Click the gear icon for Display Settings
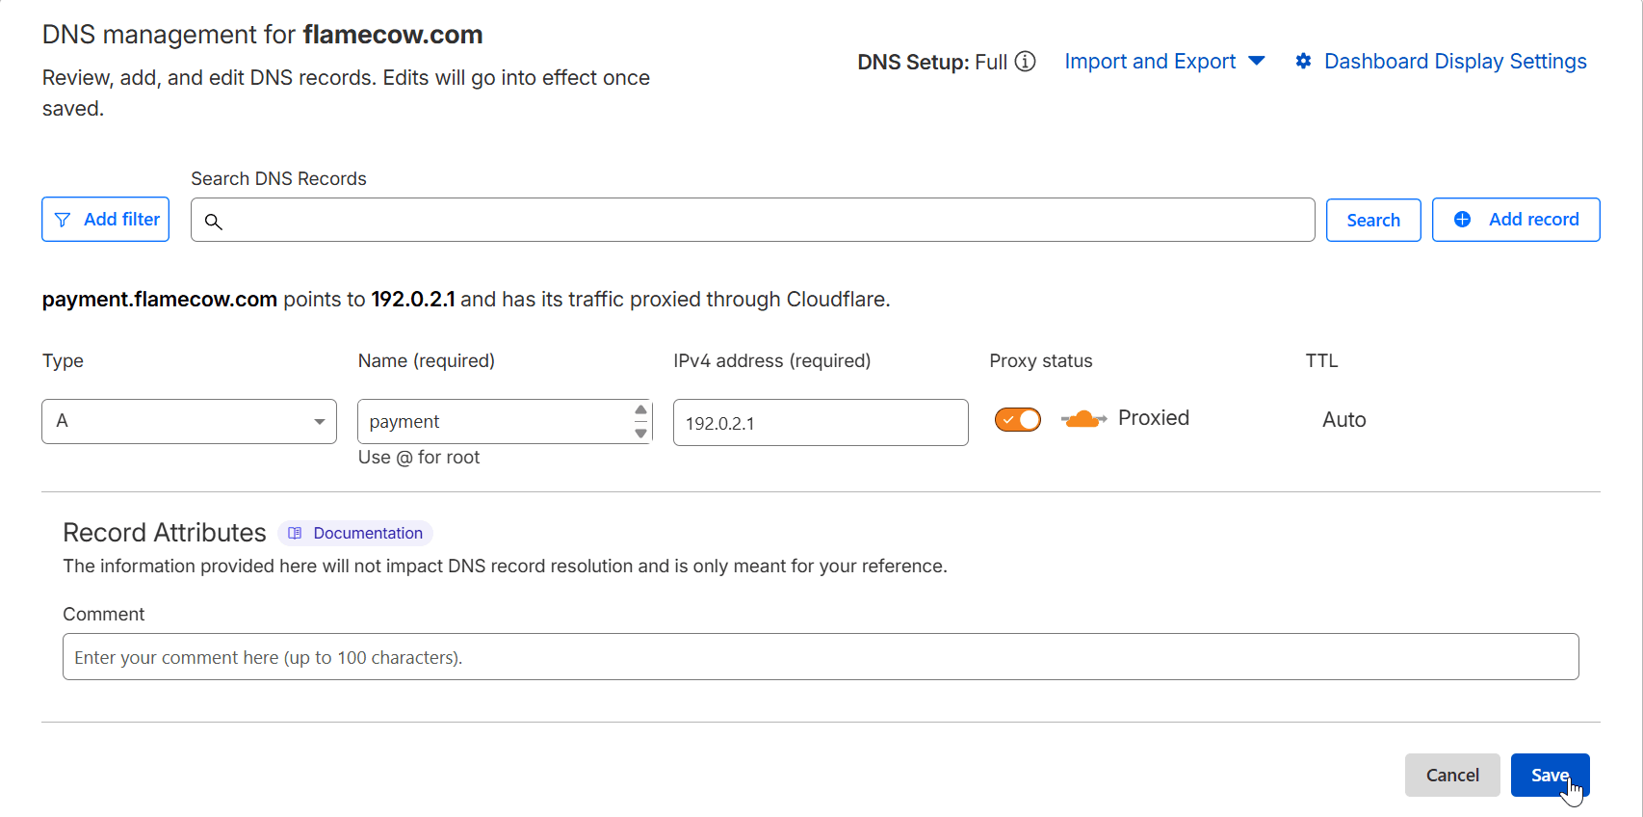 [1303, 62]
